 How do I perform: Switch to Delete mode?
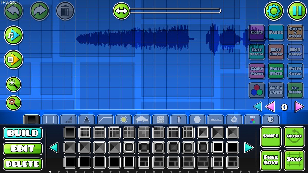[23, 164]
